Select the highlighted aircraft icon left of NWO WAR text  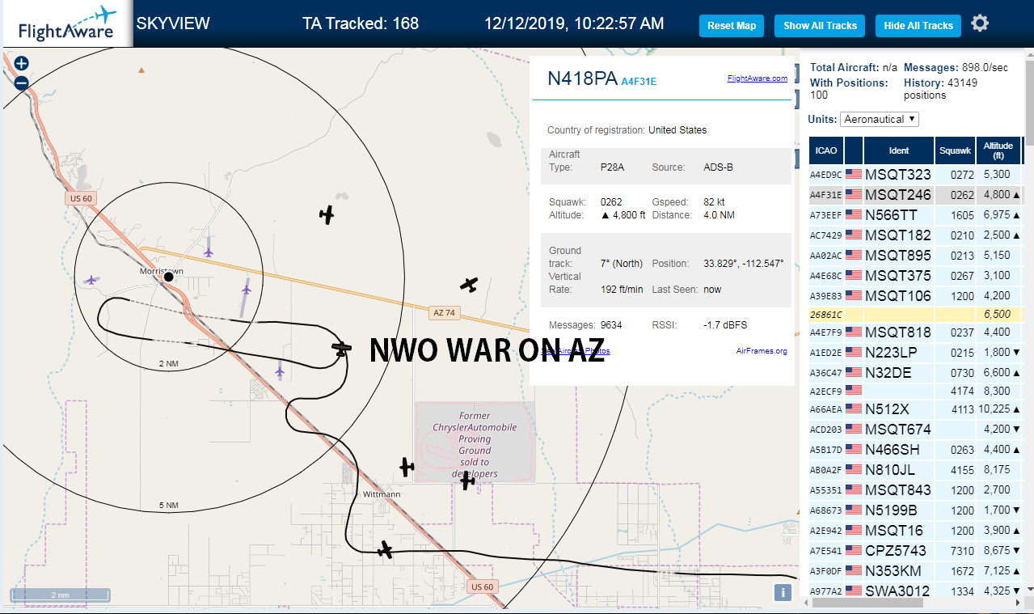tap(342, 349)
